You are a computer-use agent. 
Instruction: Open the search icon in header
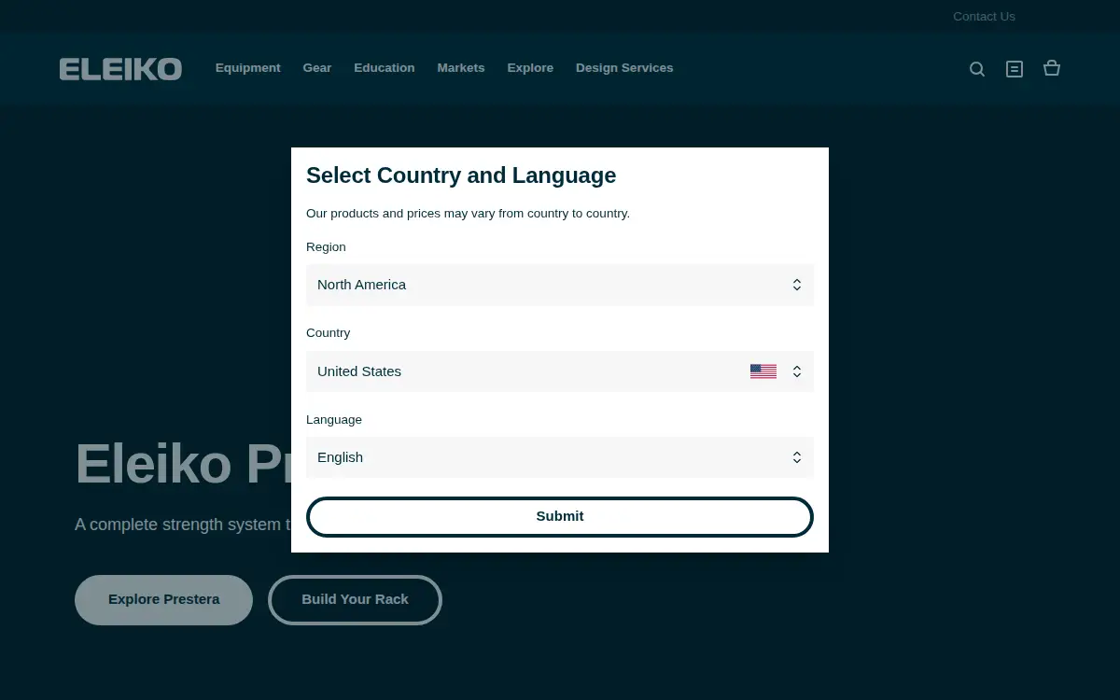click(x=977, y=69)
